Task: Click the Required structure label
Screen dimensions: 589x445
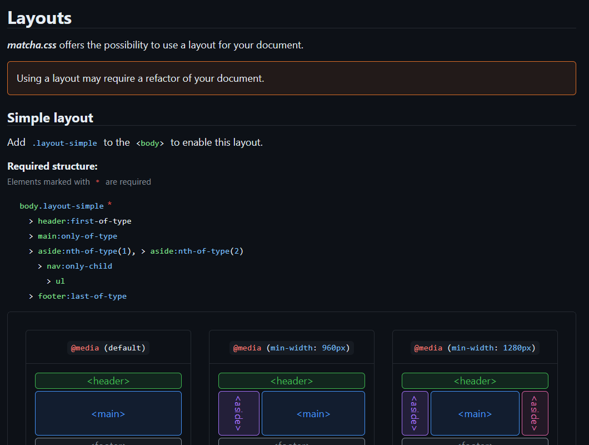Action: tap(53, 166)
